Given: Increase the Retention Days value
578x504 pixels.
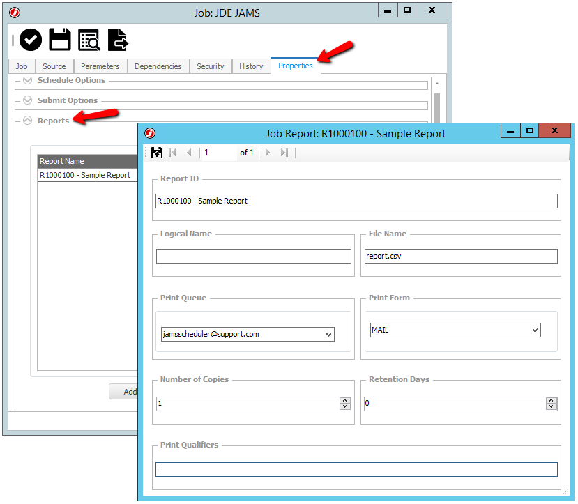Looking at the screenshot, I should click(x=552, y=400).
